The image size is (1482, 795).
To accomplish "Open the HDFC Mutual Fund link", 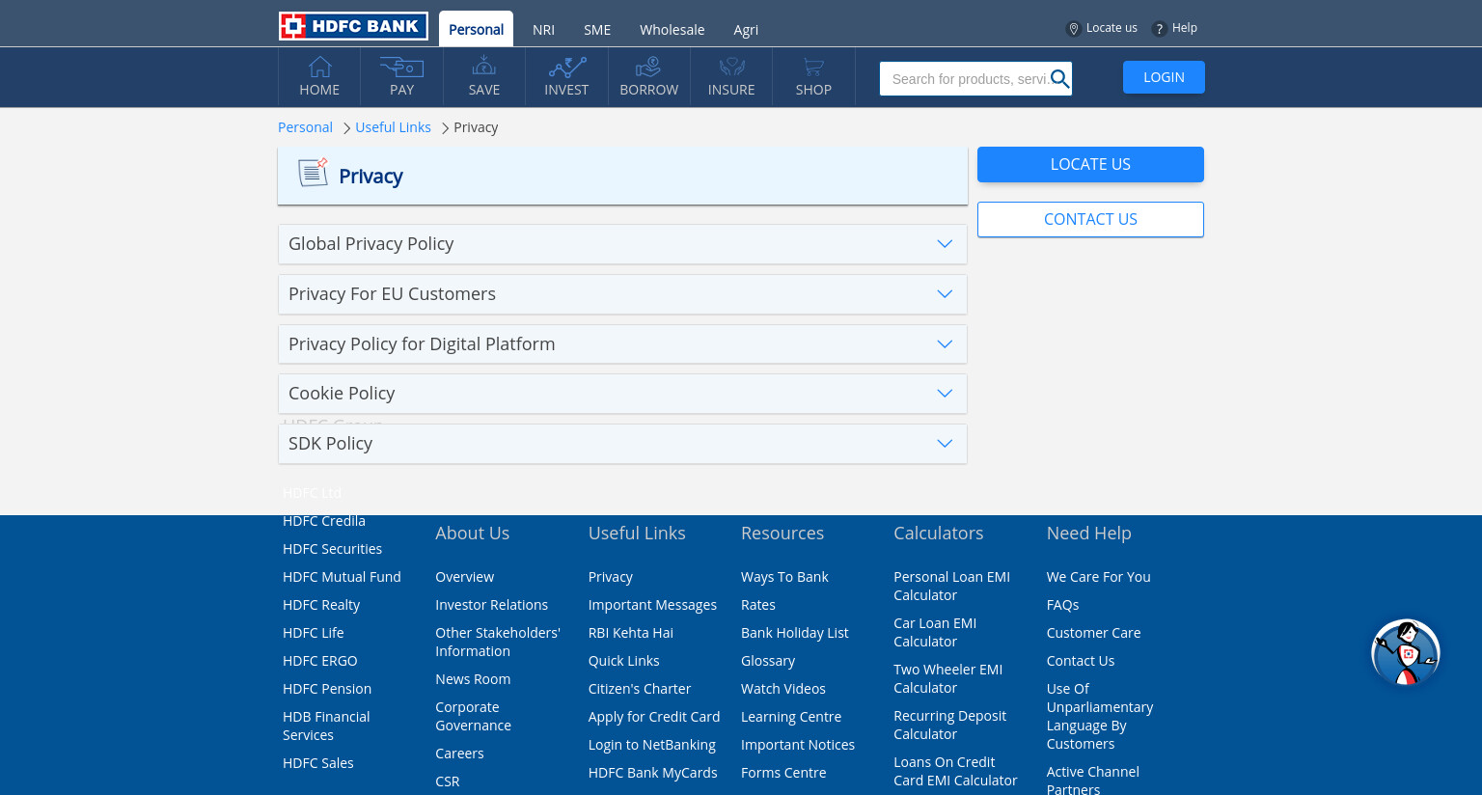I will [x=342, y=577].
